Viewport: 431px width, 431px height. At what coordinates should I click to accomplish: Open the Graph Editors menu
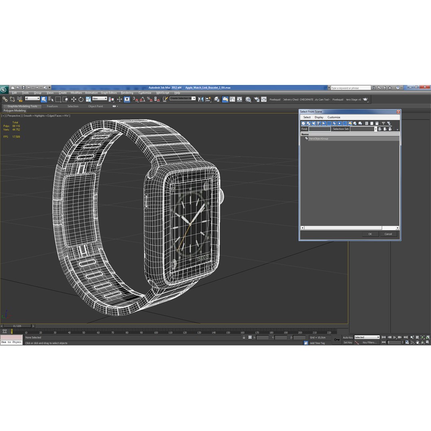coord(109,93)
